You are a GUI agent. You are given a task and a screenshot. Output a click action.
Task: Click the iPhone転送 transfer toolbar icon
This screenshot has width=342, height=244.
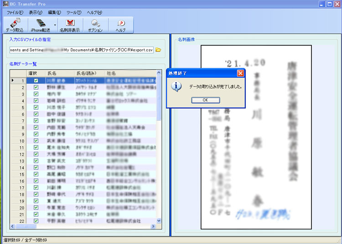click(41, 26)
